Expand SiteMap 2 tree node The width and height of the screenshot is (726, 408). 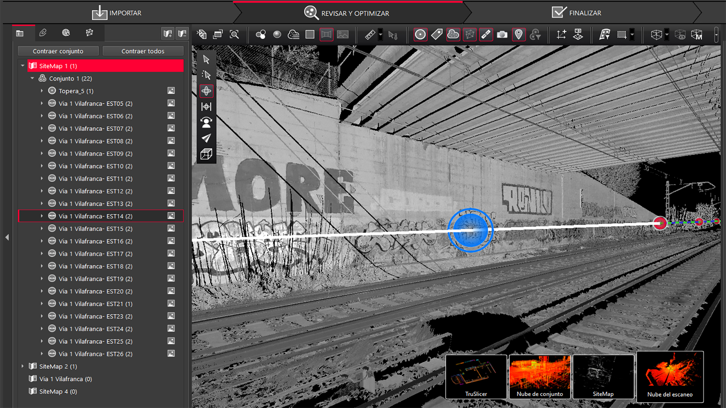[x=23, y=366]
